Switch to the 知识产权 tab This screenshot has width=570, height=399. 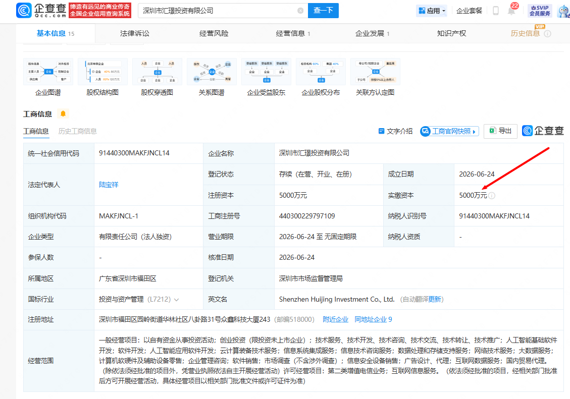(x=451, y=33)
